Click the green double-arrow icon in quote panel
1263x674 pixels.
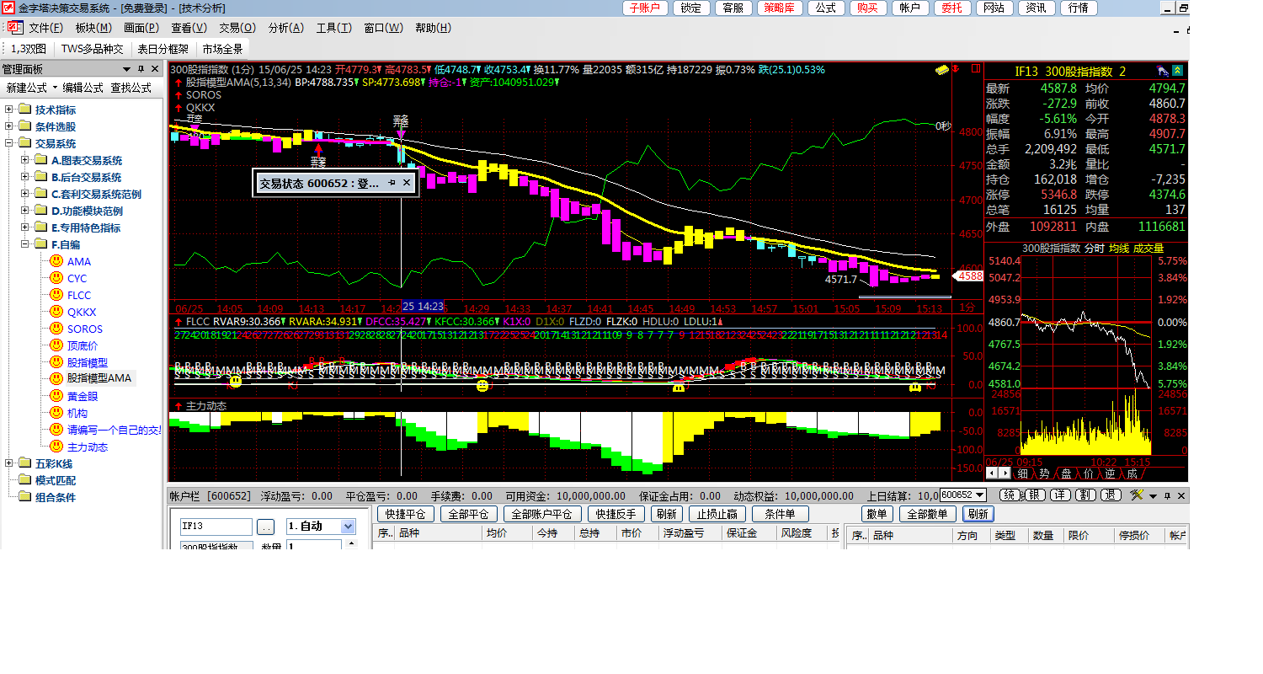point(1177,70)
